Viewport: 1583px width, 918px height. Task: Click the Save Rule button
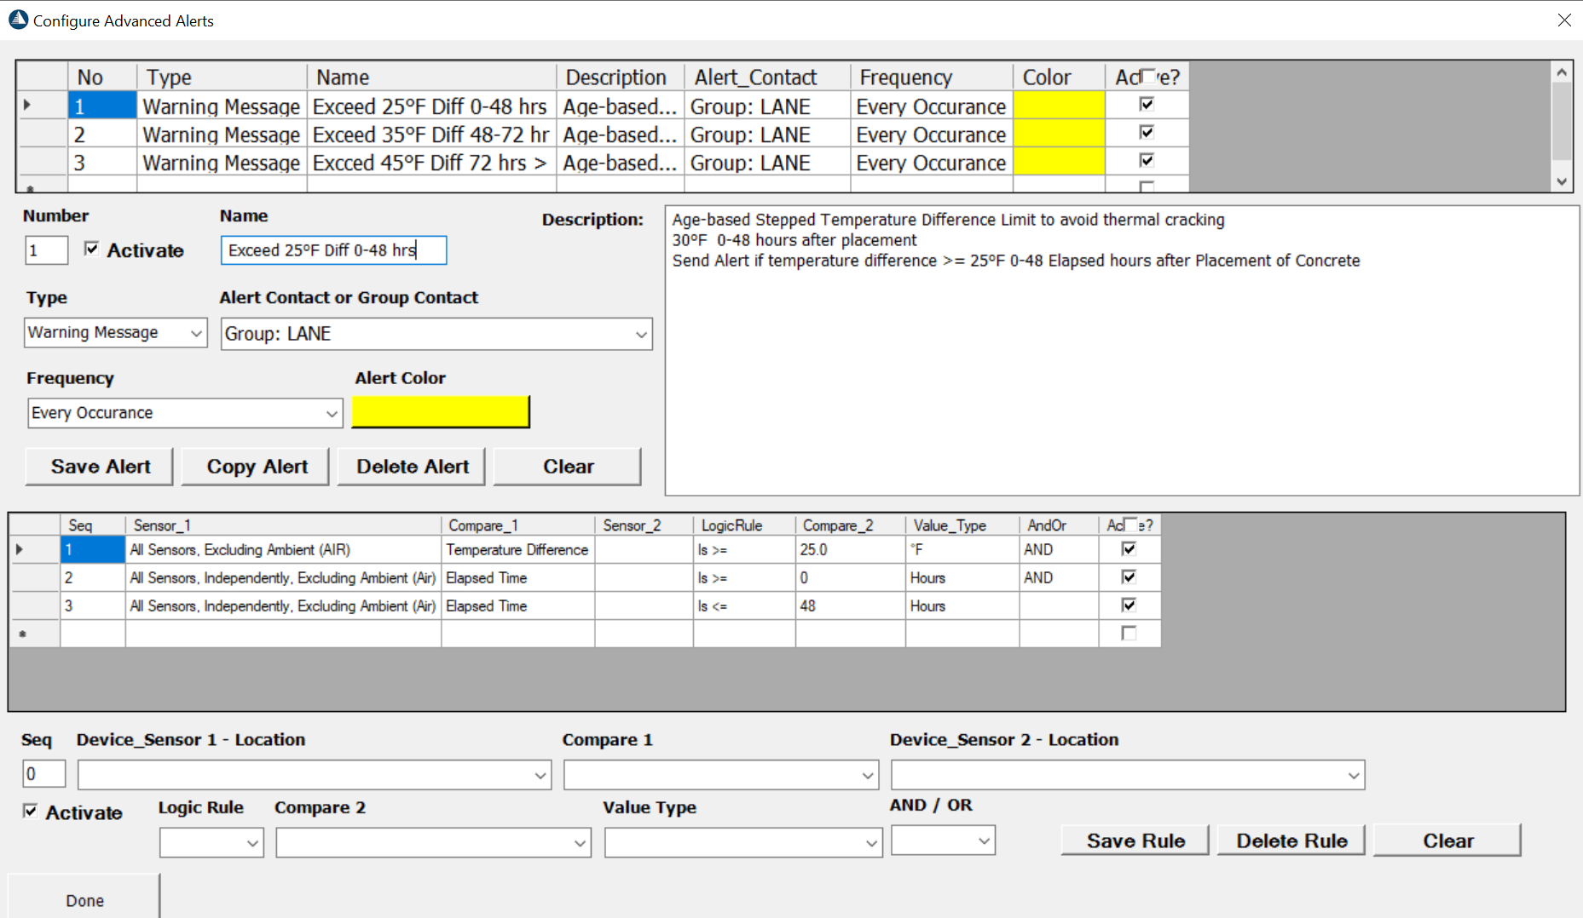click(1135, 841)
